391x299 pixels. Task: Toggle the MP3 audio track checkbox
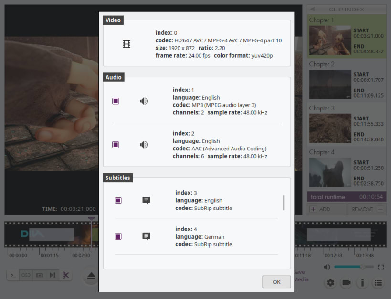pos(116,101)
